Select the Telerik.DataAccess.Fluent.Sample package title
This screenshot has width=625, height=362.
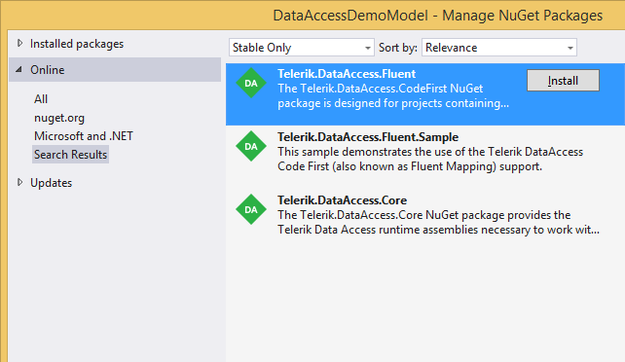[x=368, y=137]
